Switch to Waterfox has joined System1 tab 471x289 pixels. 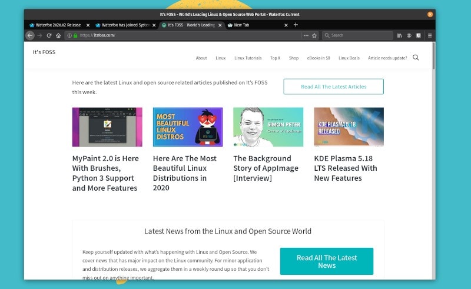click(x=125, y=25)
